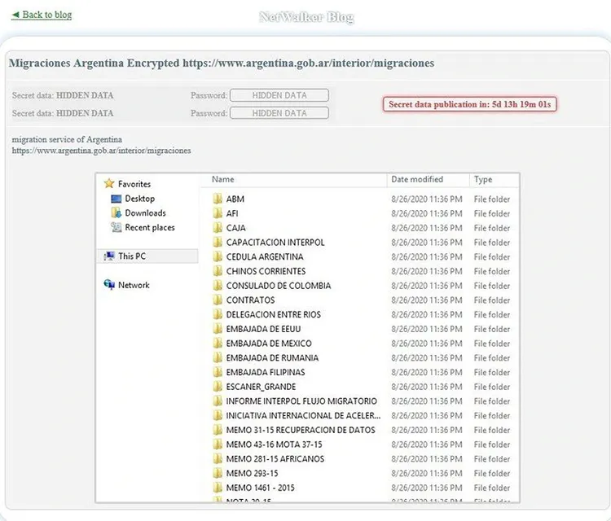Click the Type column header
Image resolution: width=611 pixels, height=521 pixels.
pyautogui.click(x=483, y=179)
